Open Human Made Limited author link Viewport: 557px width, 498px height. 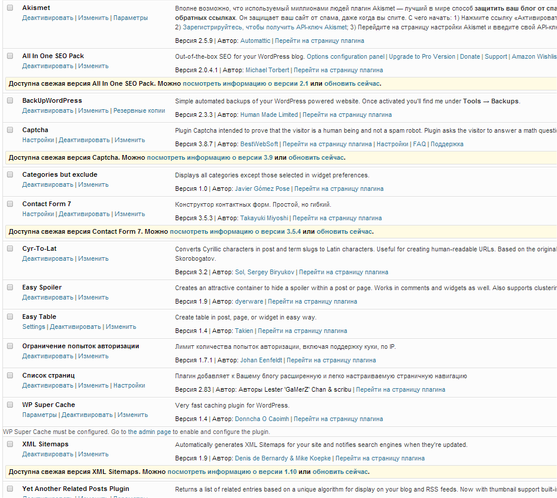tap(269, 115)
